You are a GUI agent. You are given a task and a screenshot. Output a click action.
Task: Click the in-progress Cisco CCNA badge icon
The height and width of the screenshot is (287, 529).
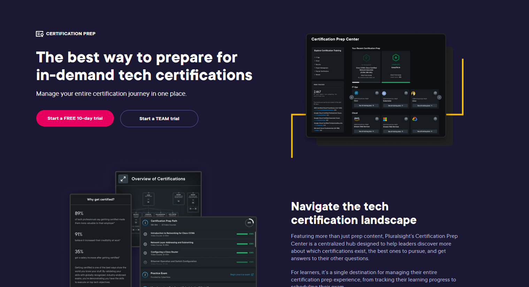[x=366, y=58]
